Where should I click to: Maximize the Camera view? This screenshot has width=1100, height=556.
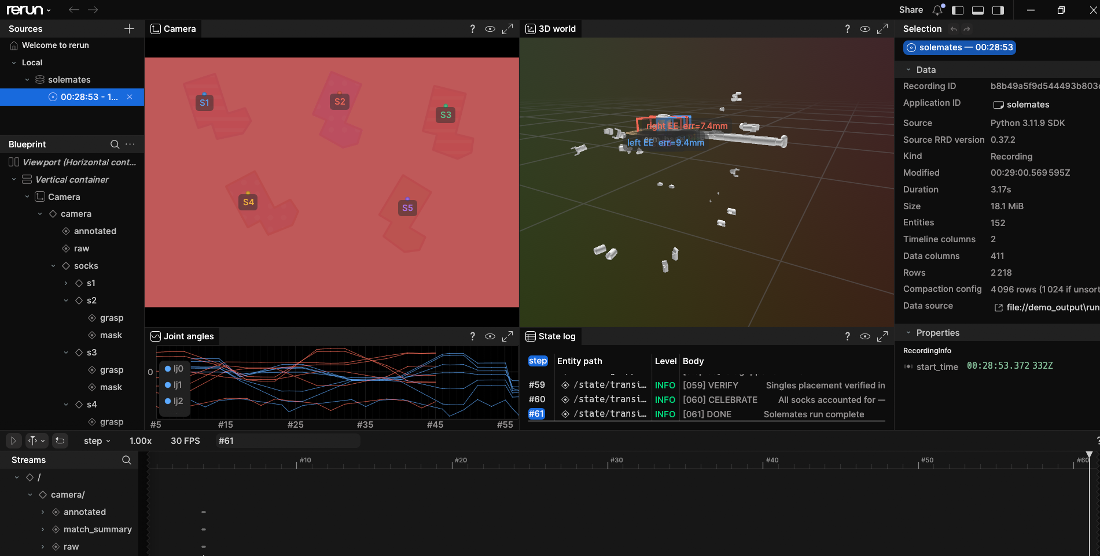tap(507, 29)
